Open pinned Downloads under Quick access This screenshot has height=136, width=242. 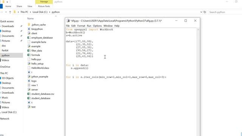click(x=8, y=26)
